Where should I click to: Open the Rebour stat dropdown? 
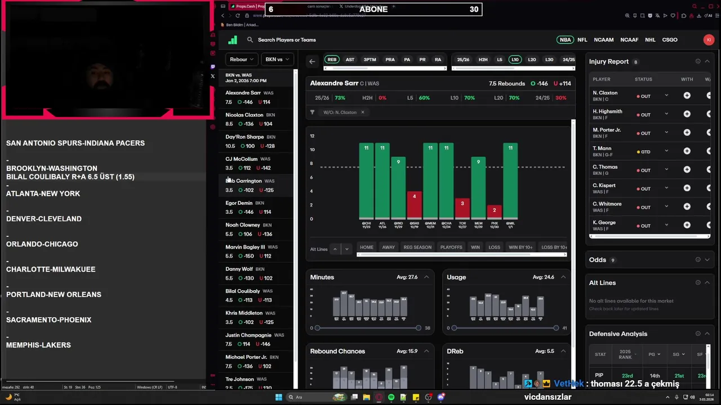(242, 59)
